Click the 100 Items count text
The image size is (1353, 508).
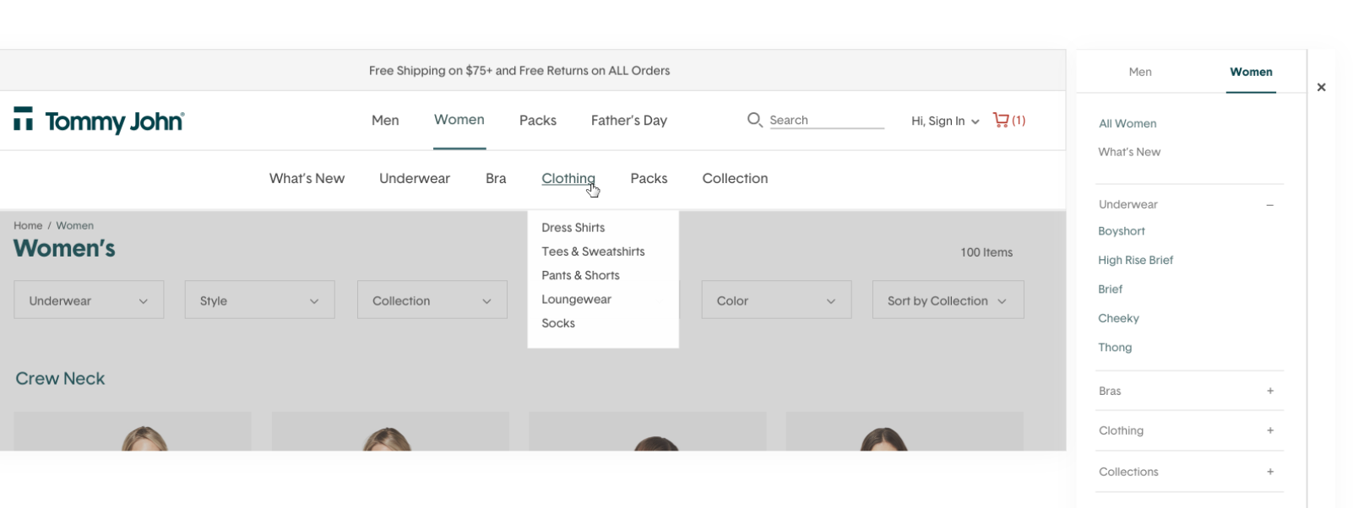point(986,252)
